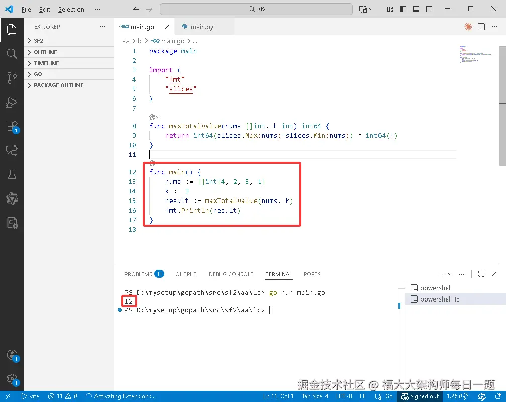506x402 pixels.
Task: Open the Edit menu
Action: (45, 9)
